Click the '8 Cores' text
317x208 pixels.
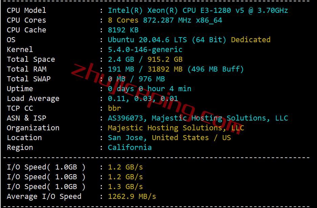[x=123, y=20]
